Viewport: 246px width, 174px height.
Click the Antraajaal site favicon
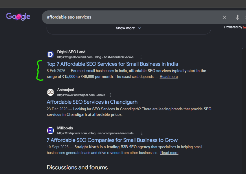(x=51, y=92)
